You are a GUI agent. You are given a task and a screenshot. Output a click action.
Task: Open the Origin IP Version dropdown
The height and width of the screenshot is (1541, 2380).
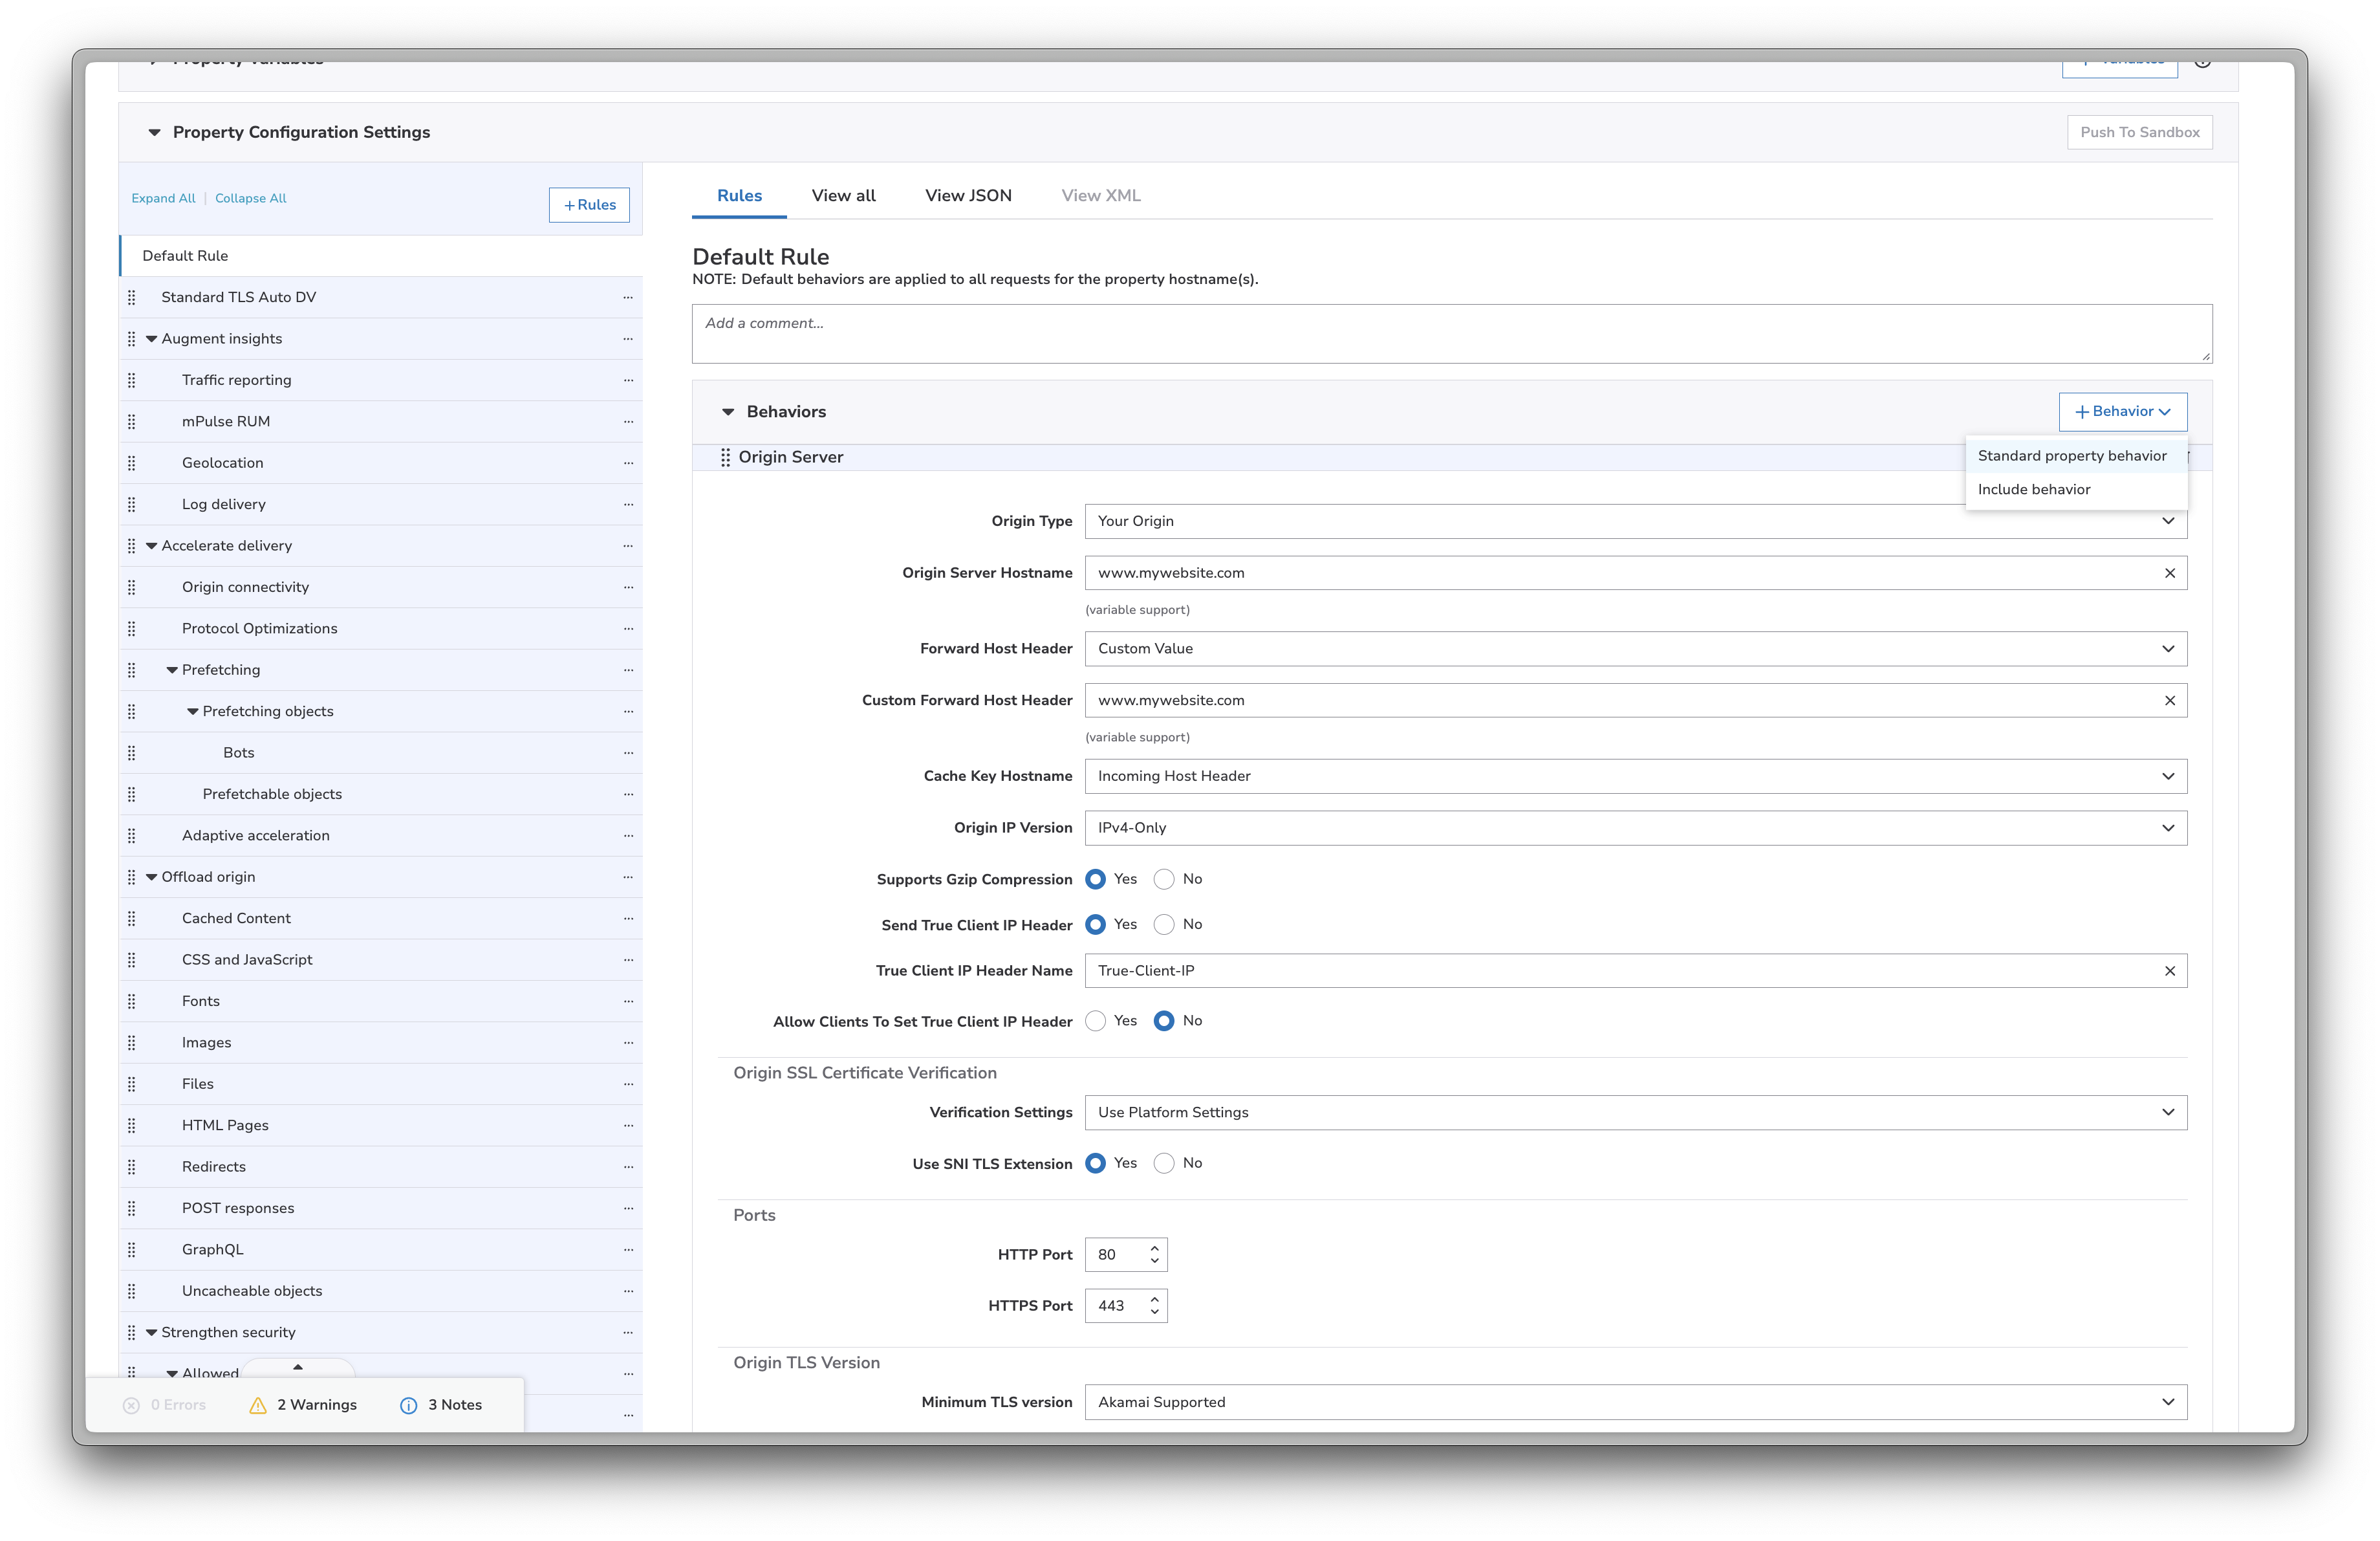point(1635,828)
